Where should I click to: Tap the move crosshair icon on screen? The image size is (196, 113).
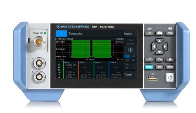130,50
